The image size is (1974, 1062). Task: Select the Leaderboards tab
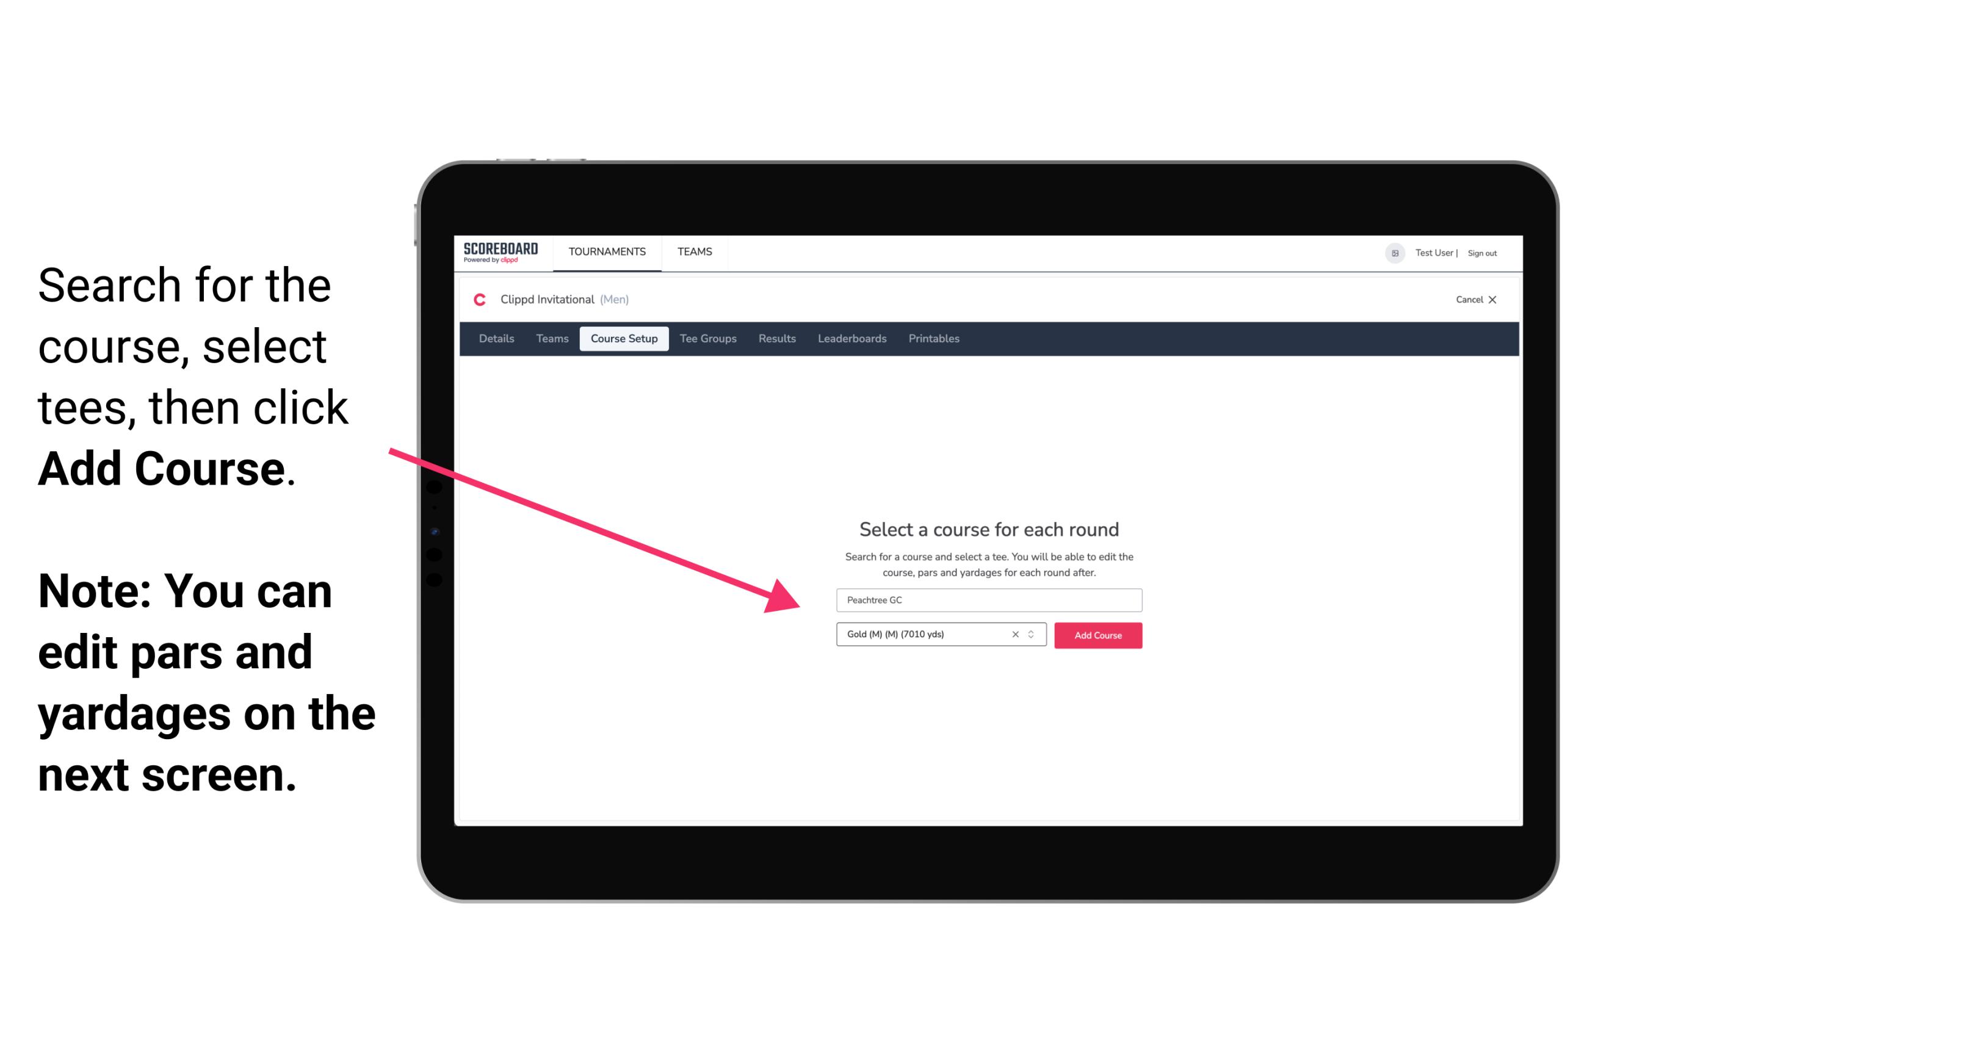[x=850, y=339]
